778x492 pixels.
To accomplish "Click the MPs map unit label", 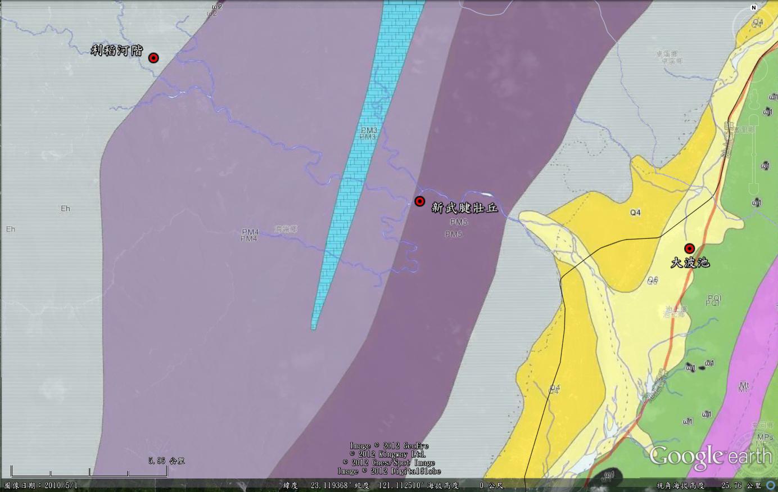I will pyautogui.click(x=765, y=437).
